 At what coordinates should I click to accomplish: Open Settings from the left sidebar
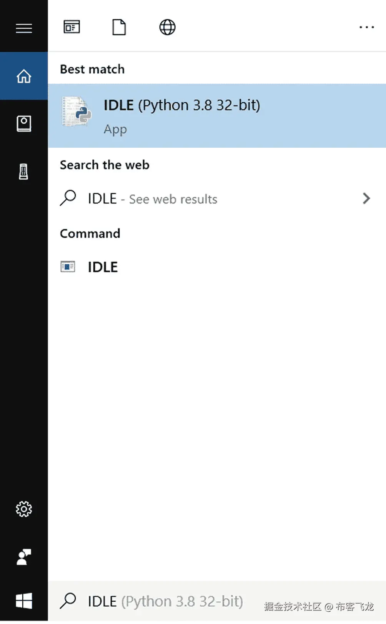click(24, 509)
